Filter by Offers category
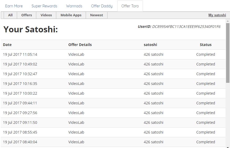 click(27, 15)
